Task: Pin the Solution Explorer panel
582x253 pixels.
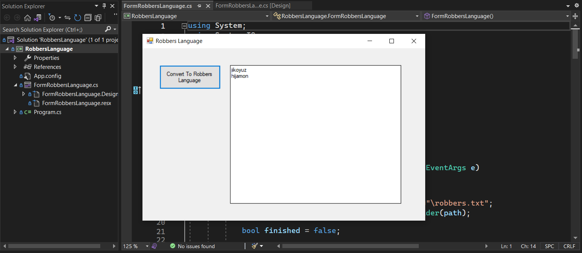Action: (x=104, y=6)
